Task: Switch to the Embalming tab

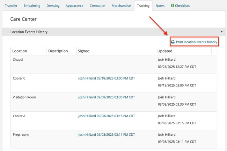Action: click(x=32, y=6)
